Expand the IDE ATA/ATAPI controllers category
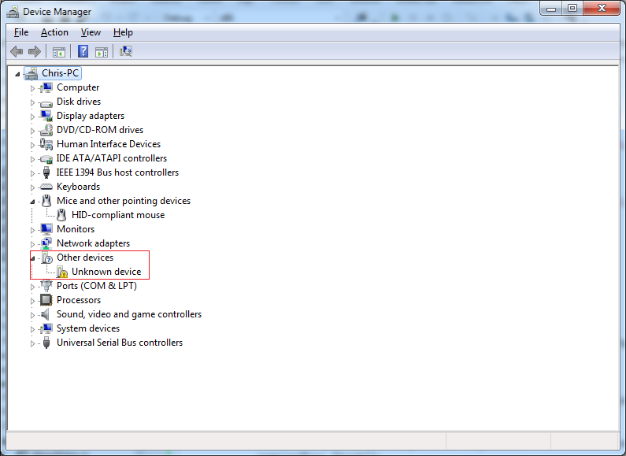 (x=32, y=159)
